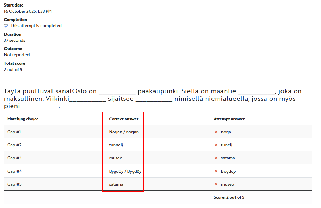Click the red X beside 'norja'

[216, 132]
